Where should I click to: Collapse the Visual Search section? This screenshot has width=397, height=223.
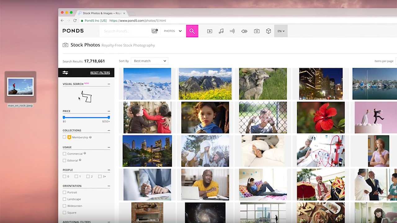click(109, 84)
